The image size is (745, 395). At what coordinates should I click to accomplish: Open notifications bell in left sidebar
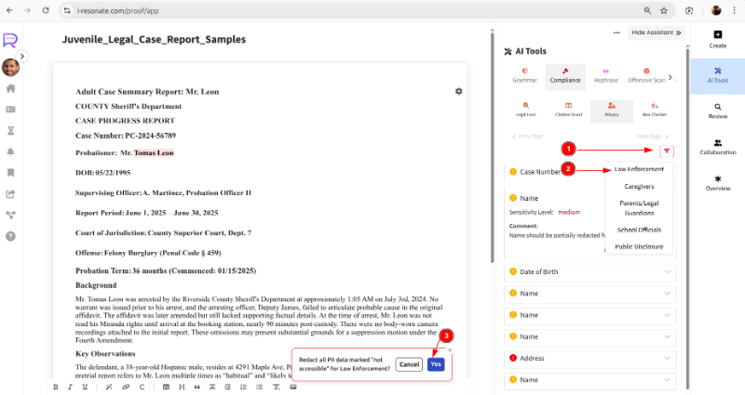(11, 151)
